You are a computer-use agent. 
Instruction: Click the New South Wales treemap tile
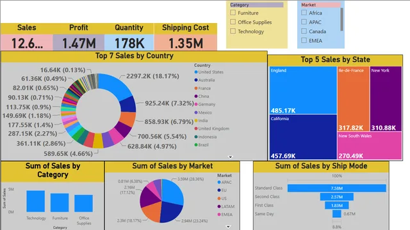(x=370, y=146)
